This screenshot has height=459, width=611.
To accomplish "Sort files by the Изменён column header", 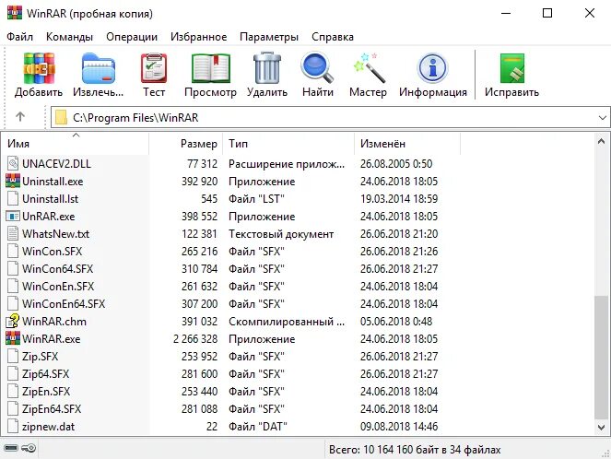I will [x=407, y=144].
